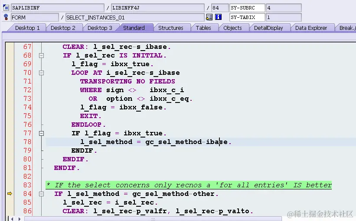The image size is (356, 221).
Task: Switch to the Desktop 1 tab
Action: tap(27, 28)
